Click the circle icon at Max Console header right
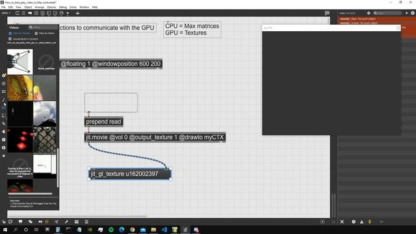This screenshot has width=416, height=234. pos(413,13)
